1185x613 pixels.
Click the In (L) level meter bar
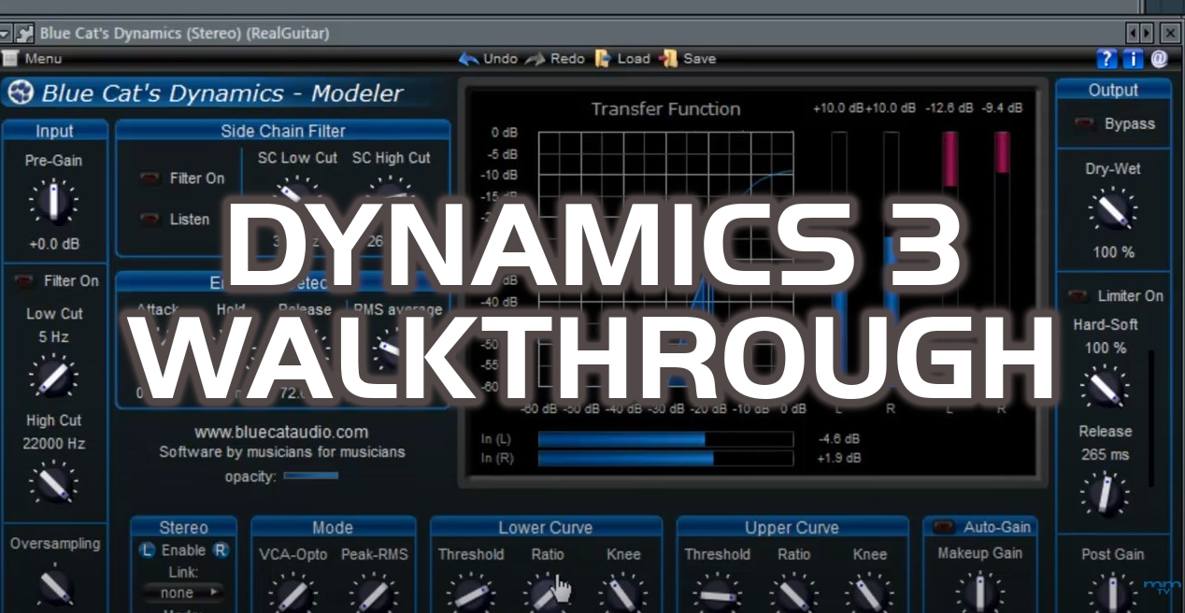[x=665, y=439]
